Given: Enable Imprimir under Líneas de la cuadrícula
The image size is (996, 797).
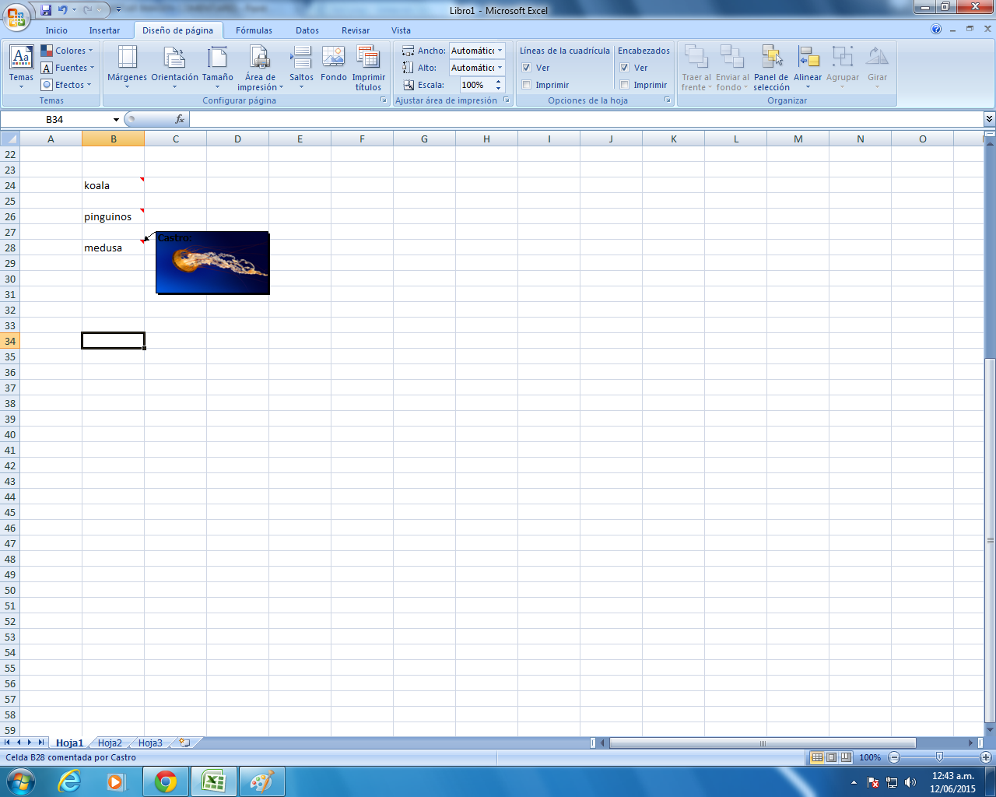Looking at the screenshot, I should click(x=527, y=85).
